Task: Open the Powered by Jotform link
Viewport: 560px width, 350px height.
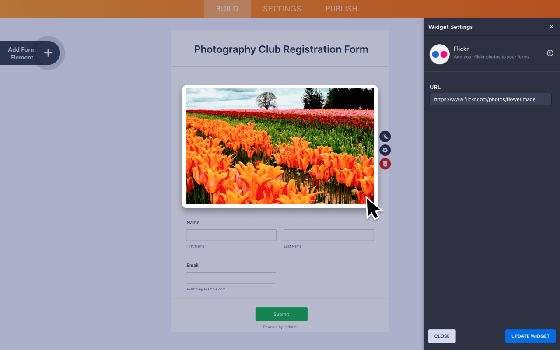Action: coord(280,326)
